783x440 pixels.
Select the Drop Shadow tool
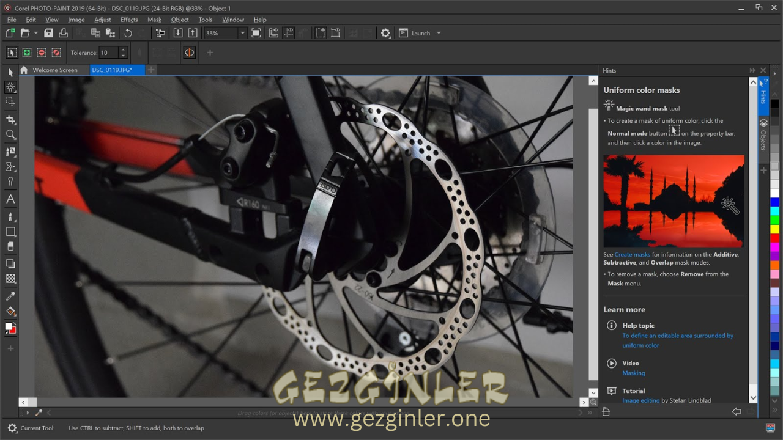(x=10, y=263)
